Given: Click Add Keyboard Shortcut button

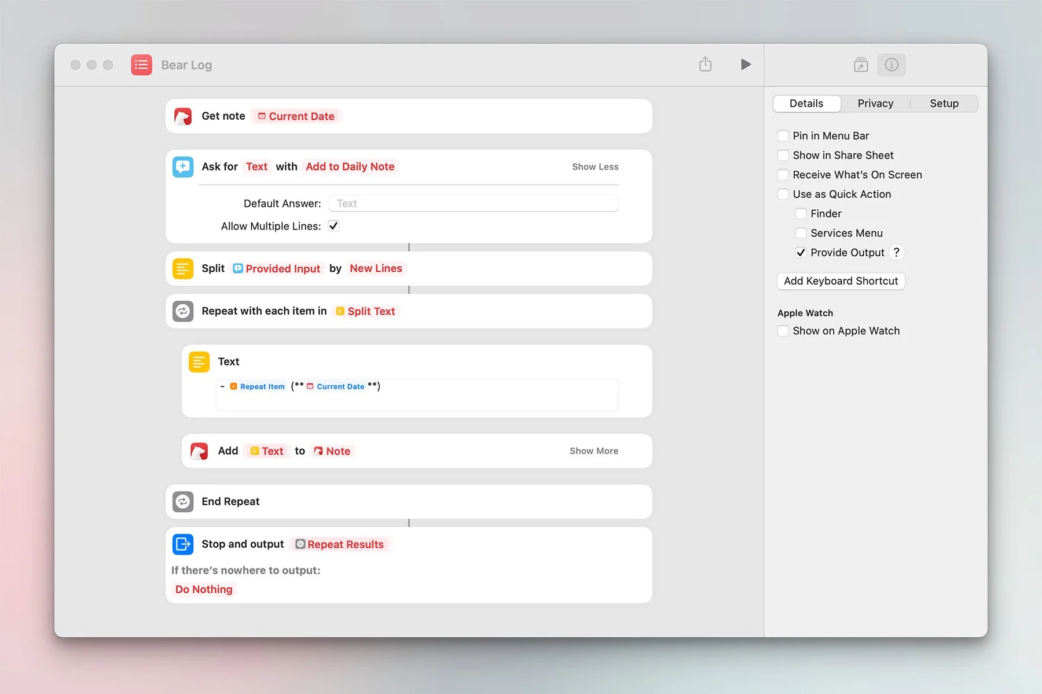Looking at the screenshot, I should (x=841, y=281).
